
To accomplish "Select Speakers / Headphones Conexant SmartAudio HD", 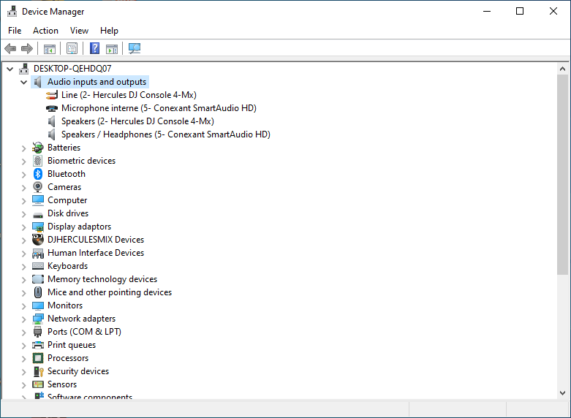I will point(166,134).
